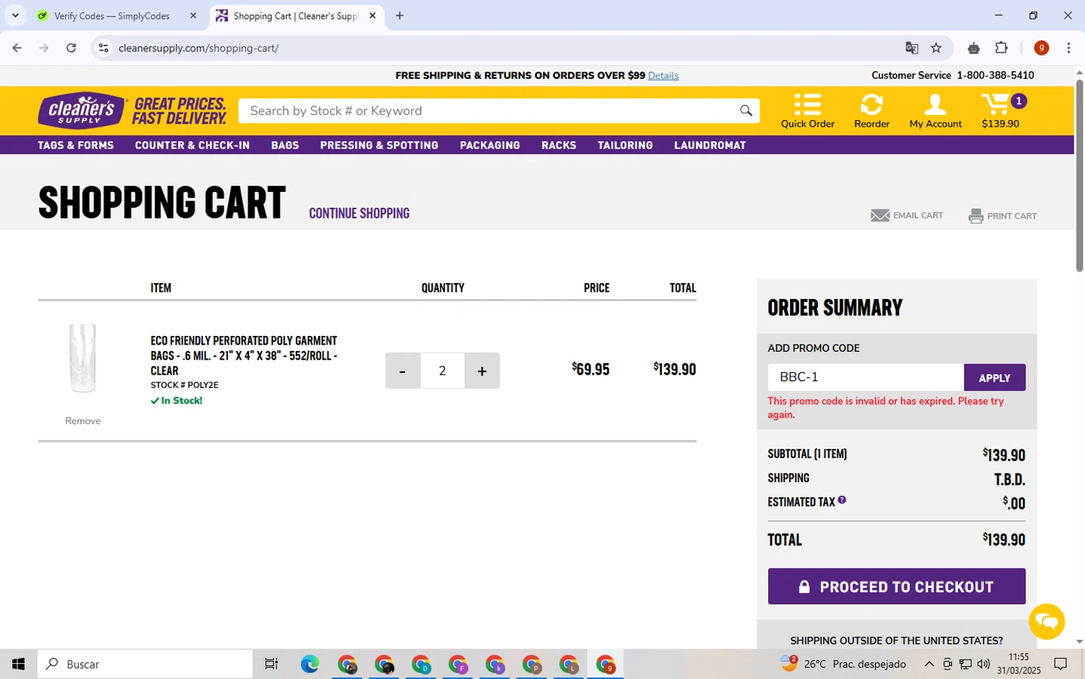
Task: Click the quantity field showing 2
Action: 442,371
